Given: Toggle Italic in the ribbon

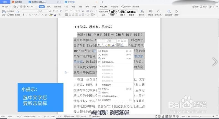Looking at the screenshot, I should [27, 14].
